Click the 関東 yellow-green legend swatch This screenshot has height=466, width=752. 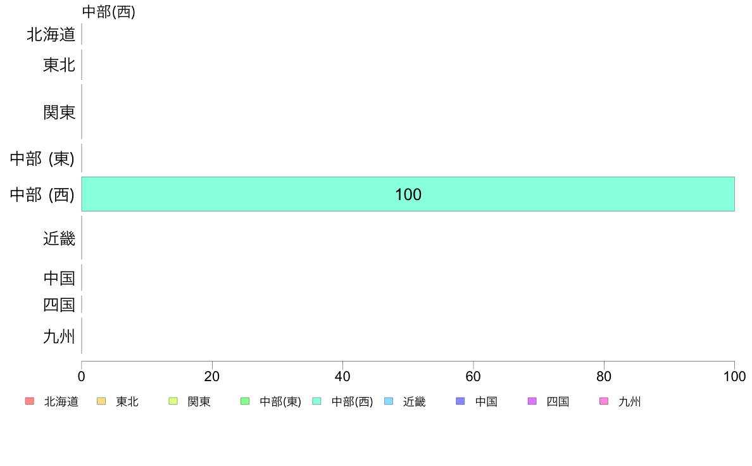tap(173, 401)
